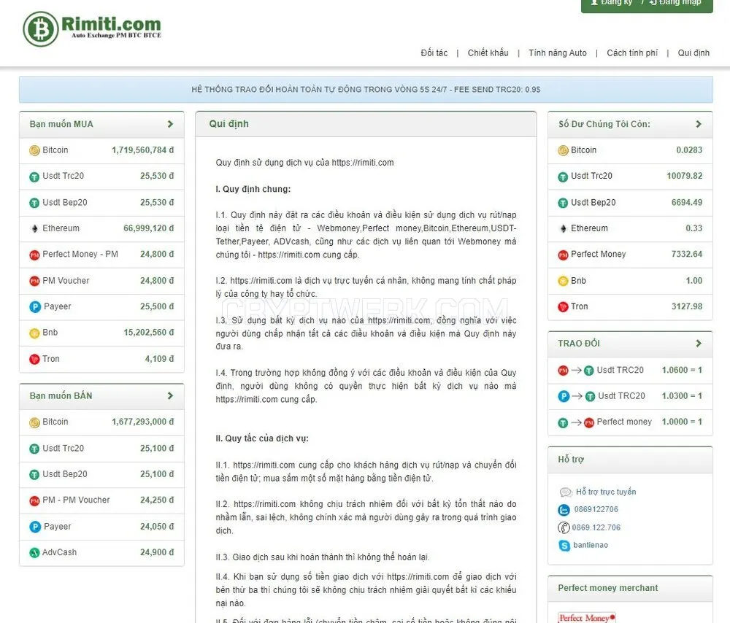The image size is (730, 623).
Task: Select the Bitcoin coin icon under Bạn muốn MUA
Action: pyautogui.click(x=34, y=150)
